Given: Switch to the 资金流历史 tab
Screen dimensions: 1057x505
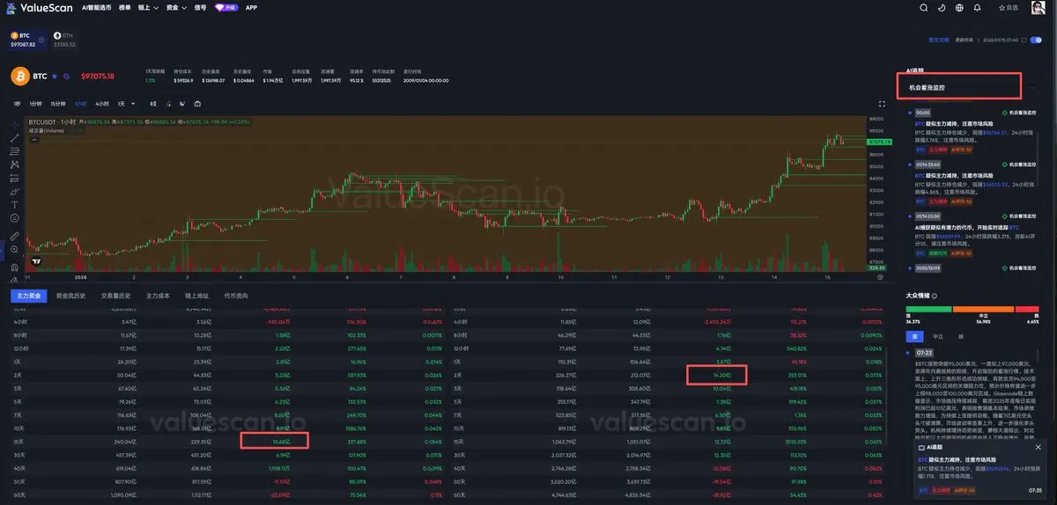Looking at the screenshot, I should coord(70,296).
